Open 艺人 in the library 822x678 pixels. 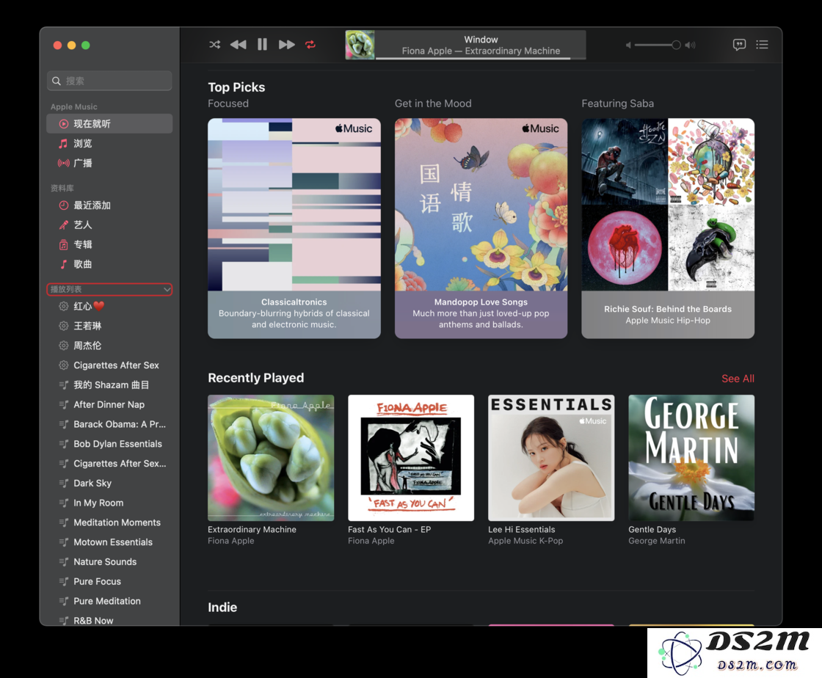(x=109, y=225)
